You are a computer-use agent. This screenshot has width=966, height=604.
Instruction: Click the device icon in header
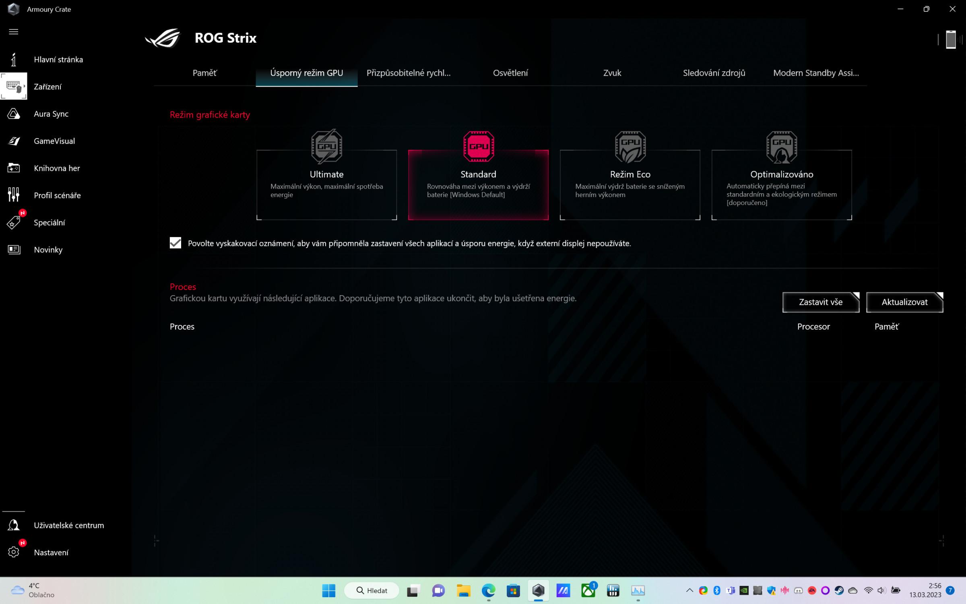pos(951,39)
